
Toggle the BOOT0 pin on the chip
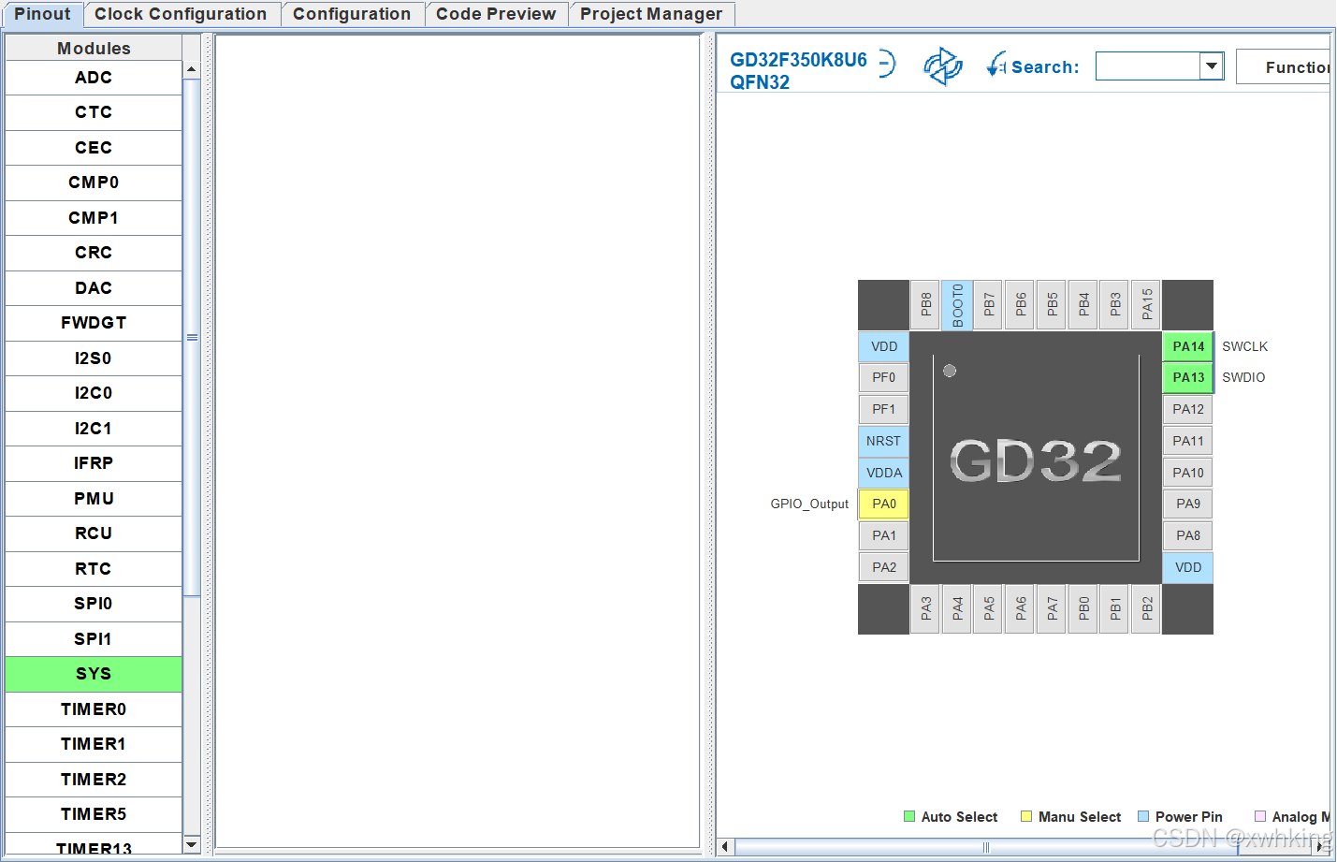point(956,304)
